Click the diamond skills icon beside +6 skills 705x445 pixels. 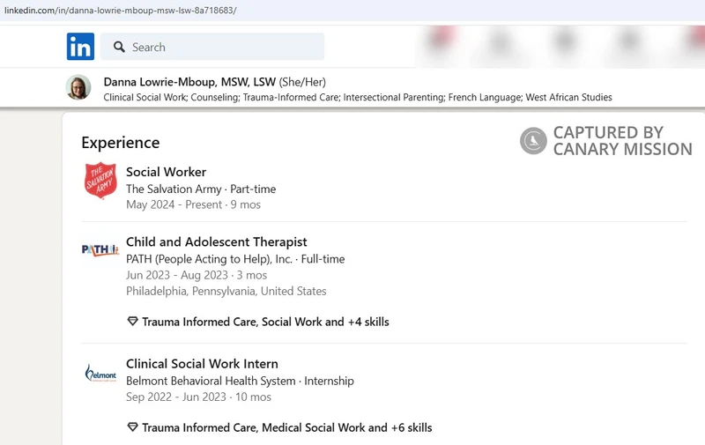pyautogui.click(x=132, y=427)
